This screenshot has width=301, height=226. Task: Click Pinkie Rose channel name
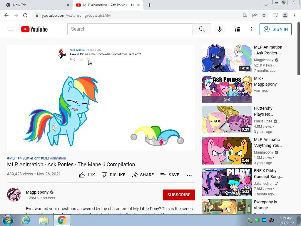coord(263,121)
